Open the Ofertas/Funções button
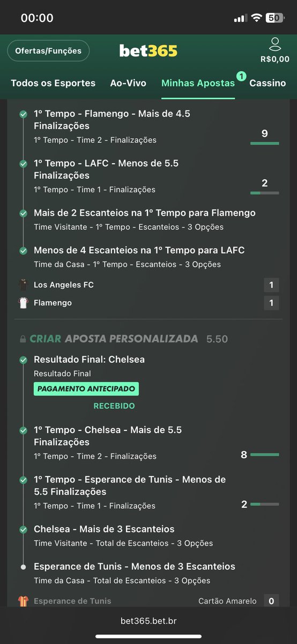297x644 pixels. point(48,51)
